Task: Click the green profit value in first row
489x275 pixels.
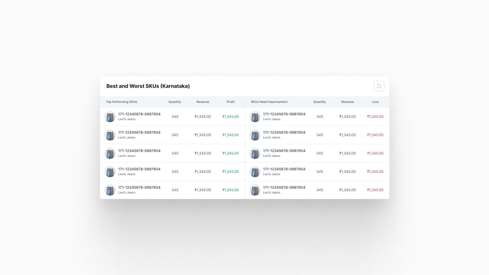Action: (x=230, y=117)
